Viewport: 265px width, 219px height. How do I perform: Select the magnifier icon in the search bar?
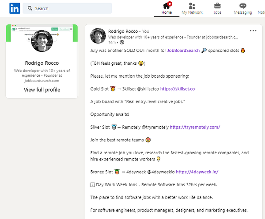pos(30,8)
